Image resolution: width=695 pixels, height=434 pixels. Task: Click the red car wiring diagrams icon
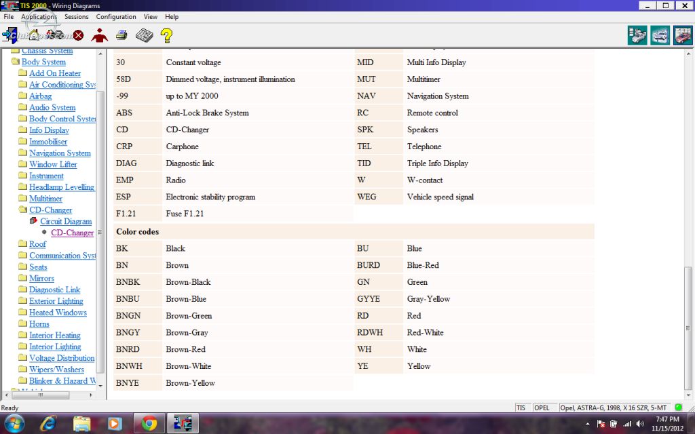tap(683, 35)
